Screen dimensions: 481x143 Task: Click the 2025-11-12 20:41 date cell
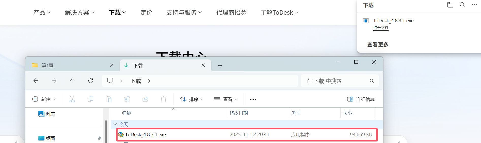[249, 134]
